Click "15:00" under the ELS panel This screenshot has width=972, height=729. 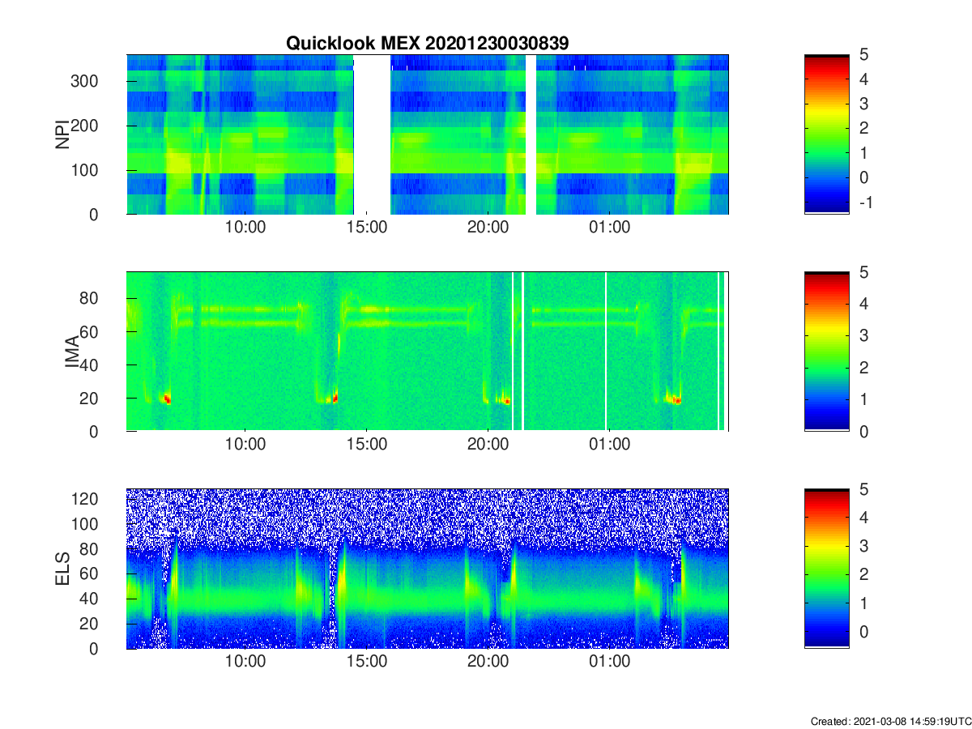pyautogui.click(x=367, y=663)
